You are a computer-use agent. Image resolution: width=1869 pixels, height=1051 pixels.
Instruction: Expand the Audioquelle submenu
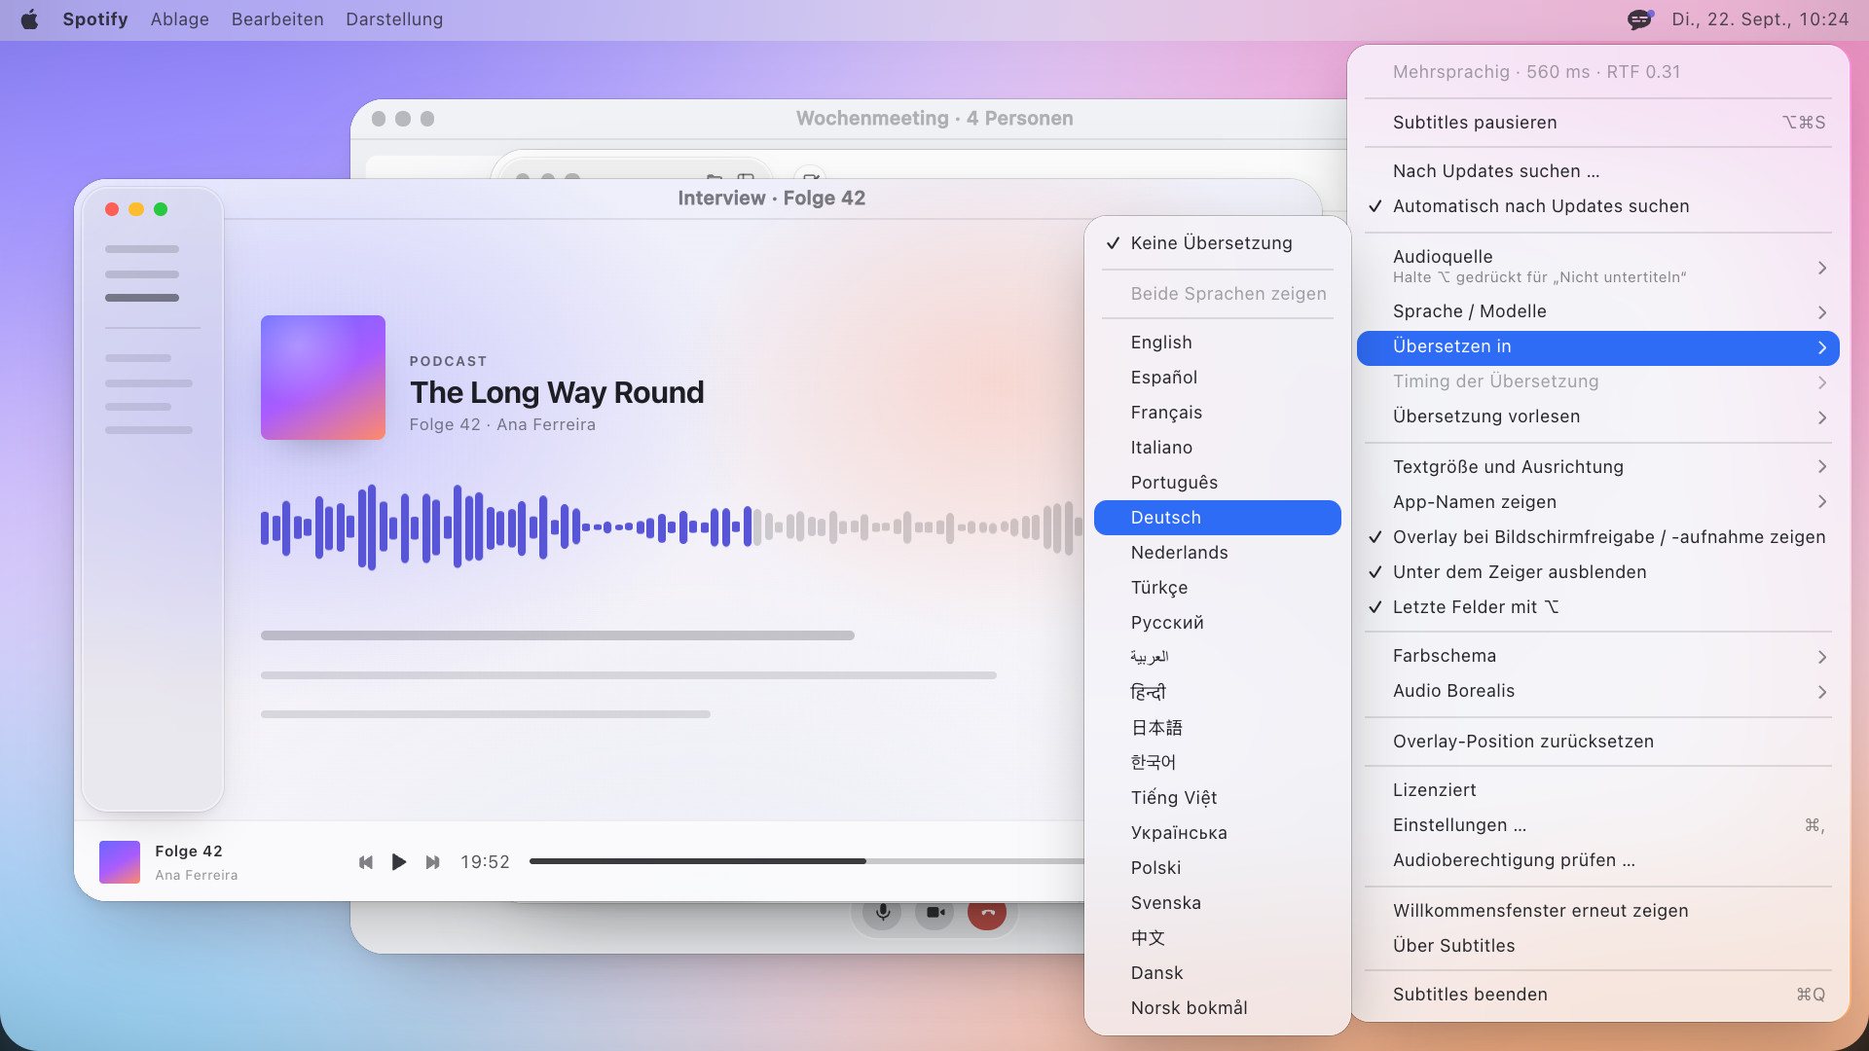pyautogui.click(x=1598, y=266)
